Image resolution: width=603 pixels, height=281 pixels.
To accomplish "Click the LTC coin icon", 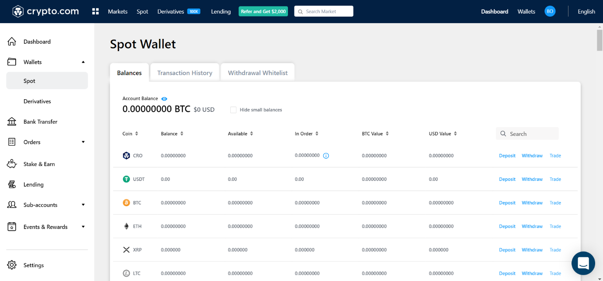I will click(x=126, y=274).
